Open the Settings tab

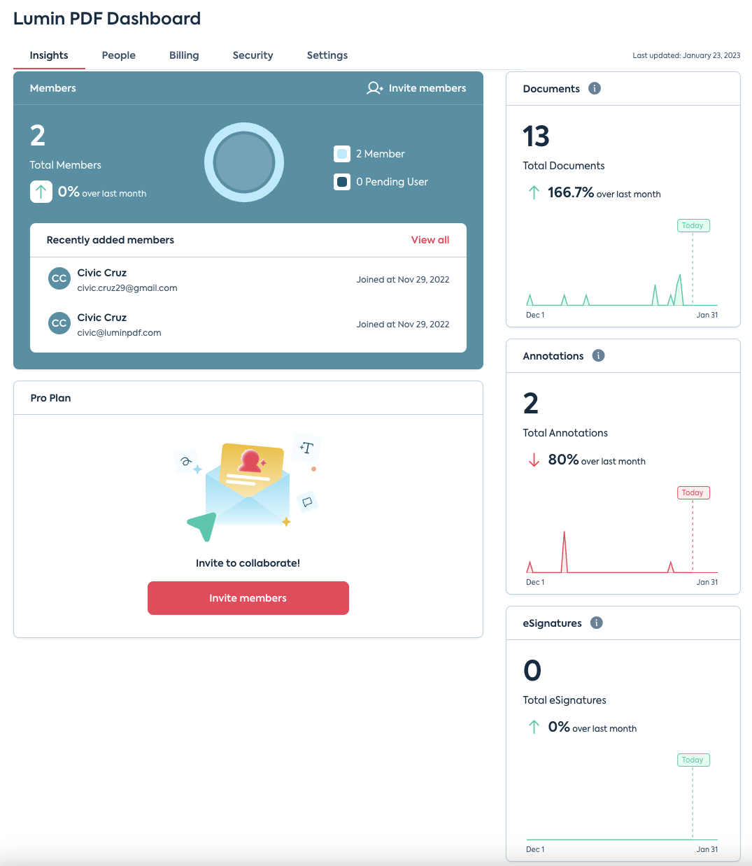tap(327, 55)
